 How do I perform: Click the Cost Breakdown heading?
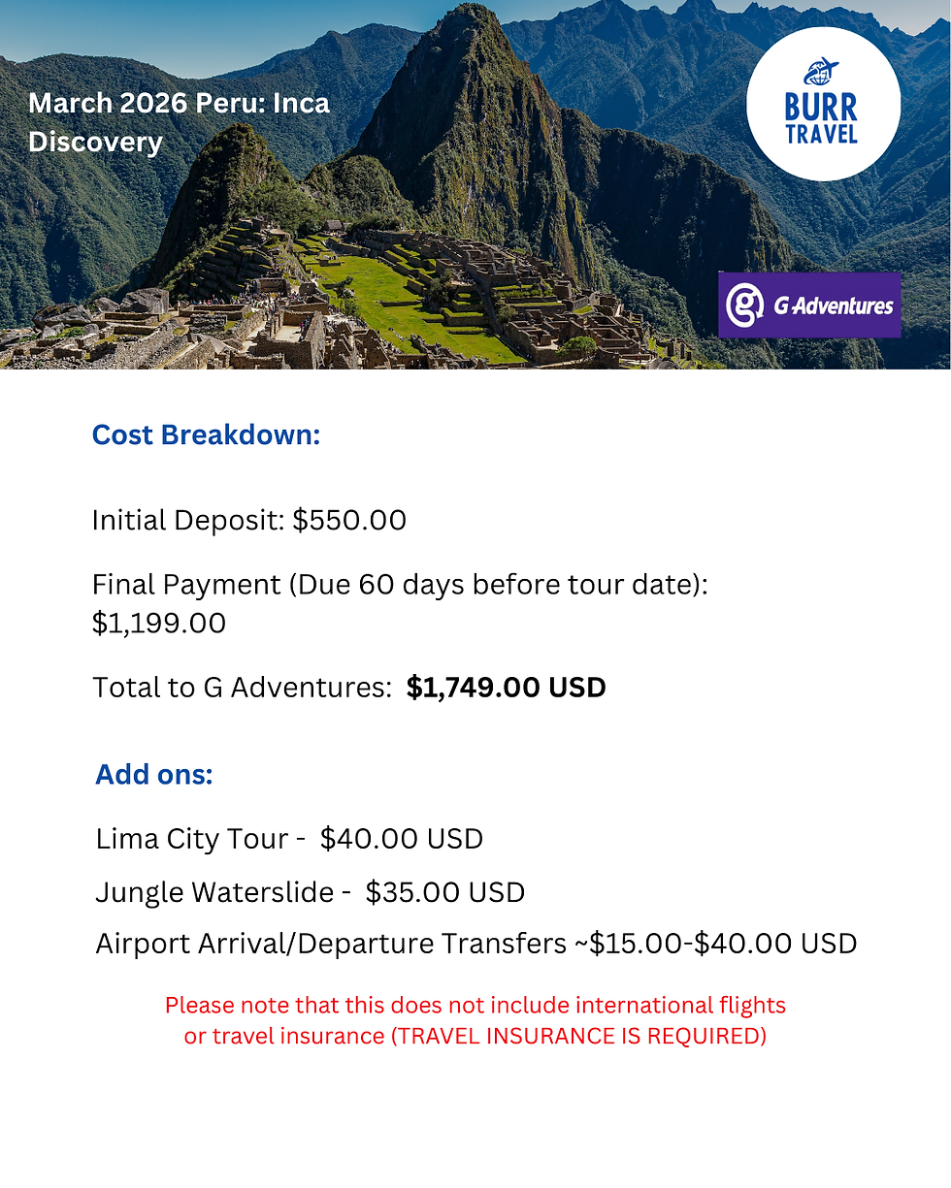pos(206,435)
